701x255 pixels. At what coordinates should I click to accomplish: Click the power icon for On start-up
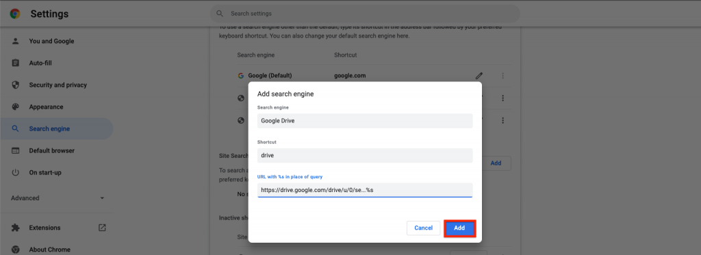tap(16, 172)
